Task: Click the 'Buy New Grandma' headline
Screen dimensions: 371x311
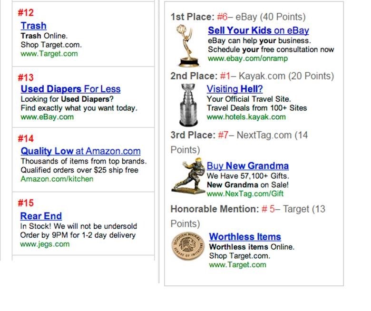Action: pyautogui.click(x=247, y=166)
